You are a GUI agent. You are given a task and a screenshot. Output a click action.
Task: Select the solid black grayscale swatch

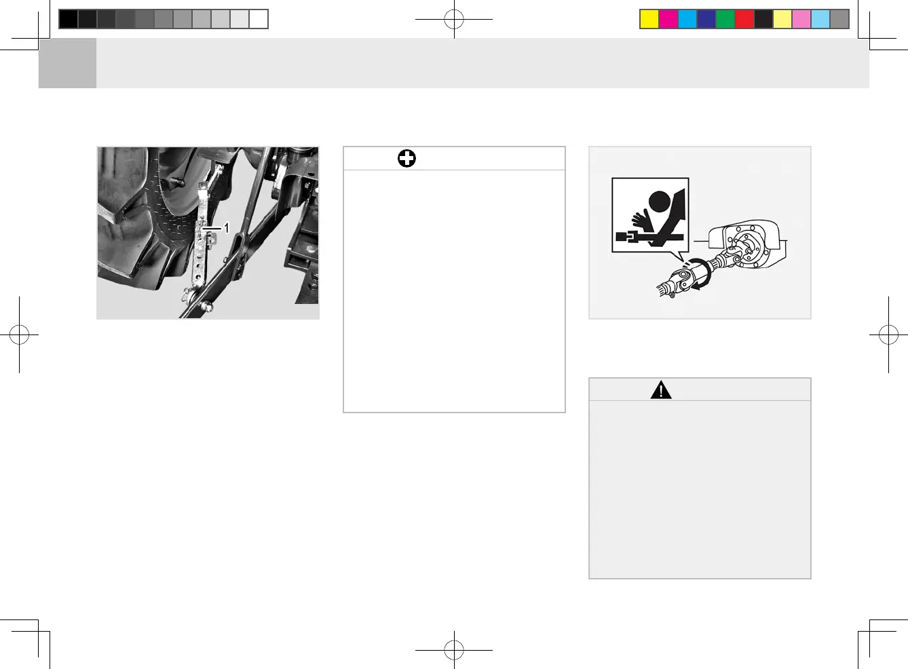point(69,19)
